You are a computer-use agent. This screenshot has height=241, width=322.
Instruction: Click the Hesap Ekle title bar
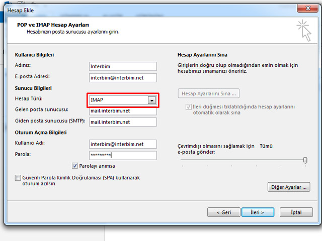(x=151, y=7)
